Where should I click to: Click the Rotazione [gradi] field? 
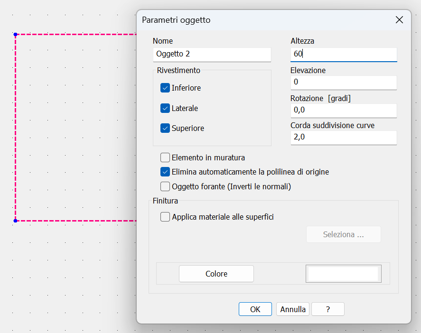tap(344, 111)
